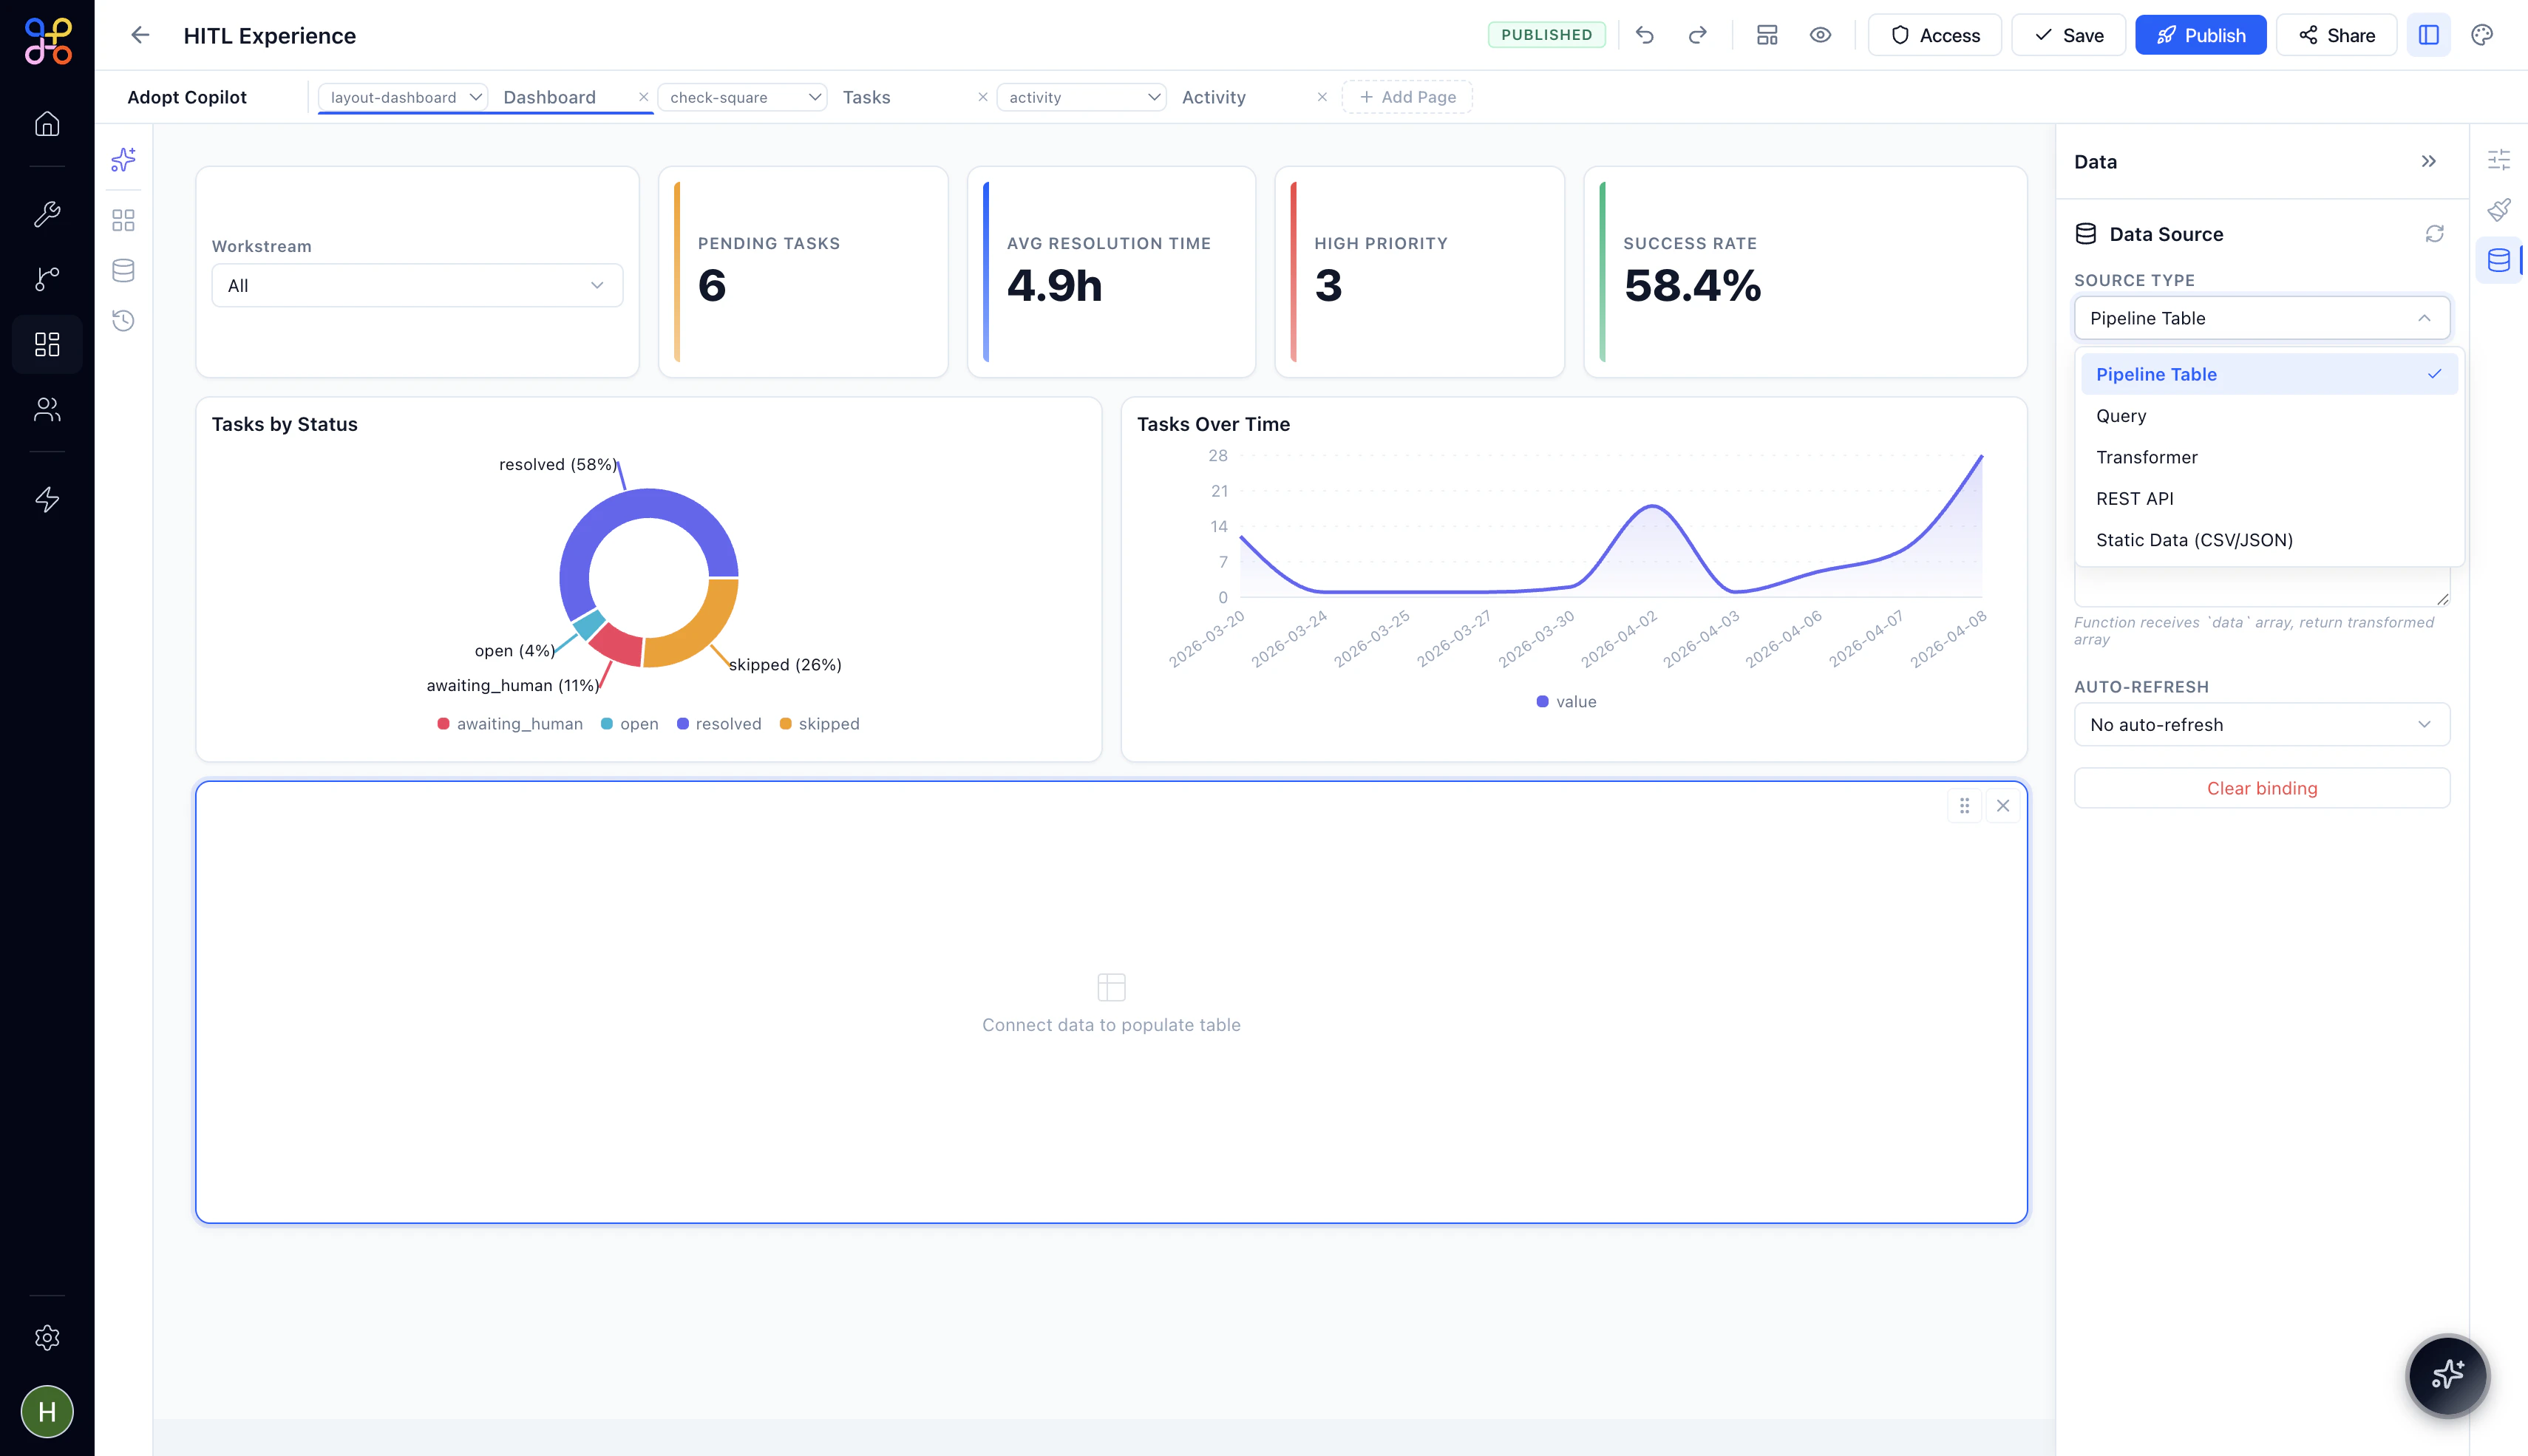Click the drag handle on table widget
The image size is (2528, 1456).
point(1964,806)
